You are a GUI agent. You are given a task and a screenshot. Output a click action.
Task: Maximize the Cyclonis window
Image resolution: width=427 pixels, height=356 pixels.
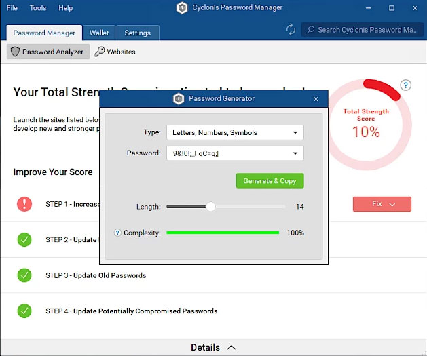click(392, 8)
